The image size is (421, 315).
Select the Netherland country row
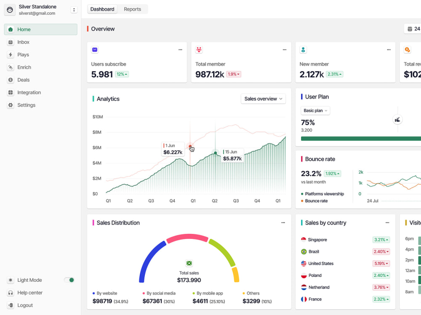click(x=345, y=287)
